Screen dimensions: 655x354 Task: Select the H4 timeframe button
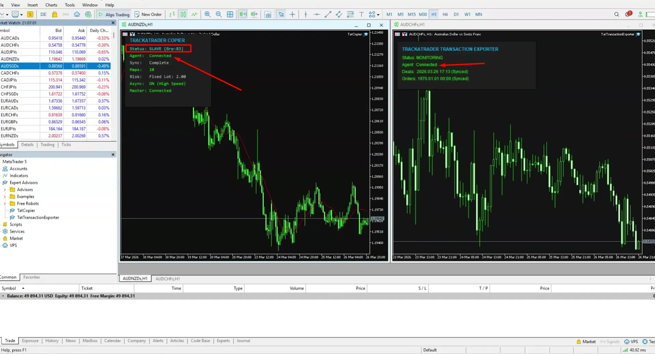(x=445, y=14)
